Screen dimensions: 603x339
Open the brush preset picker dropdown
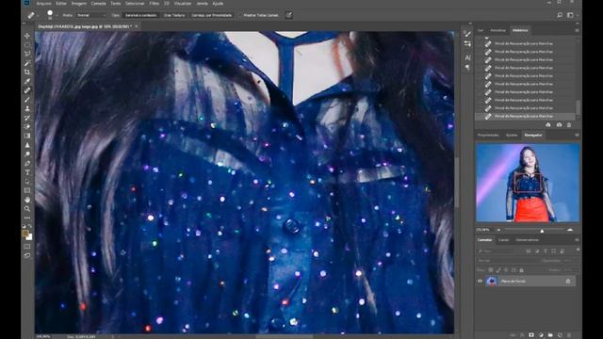tap(57, 15)
